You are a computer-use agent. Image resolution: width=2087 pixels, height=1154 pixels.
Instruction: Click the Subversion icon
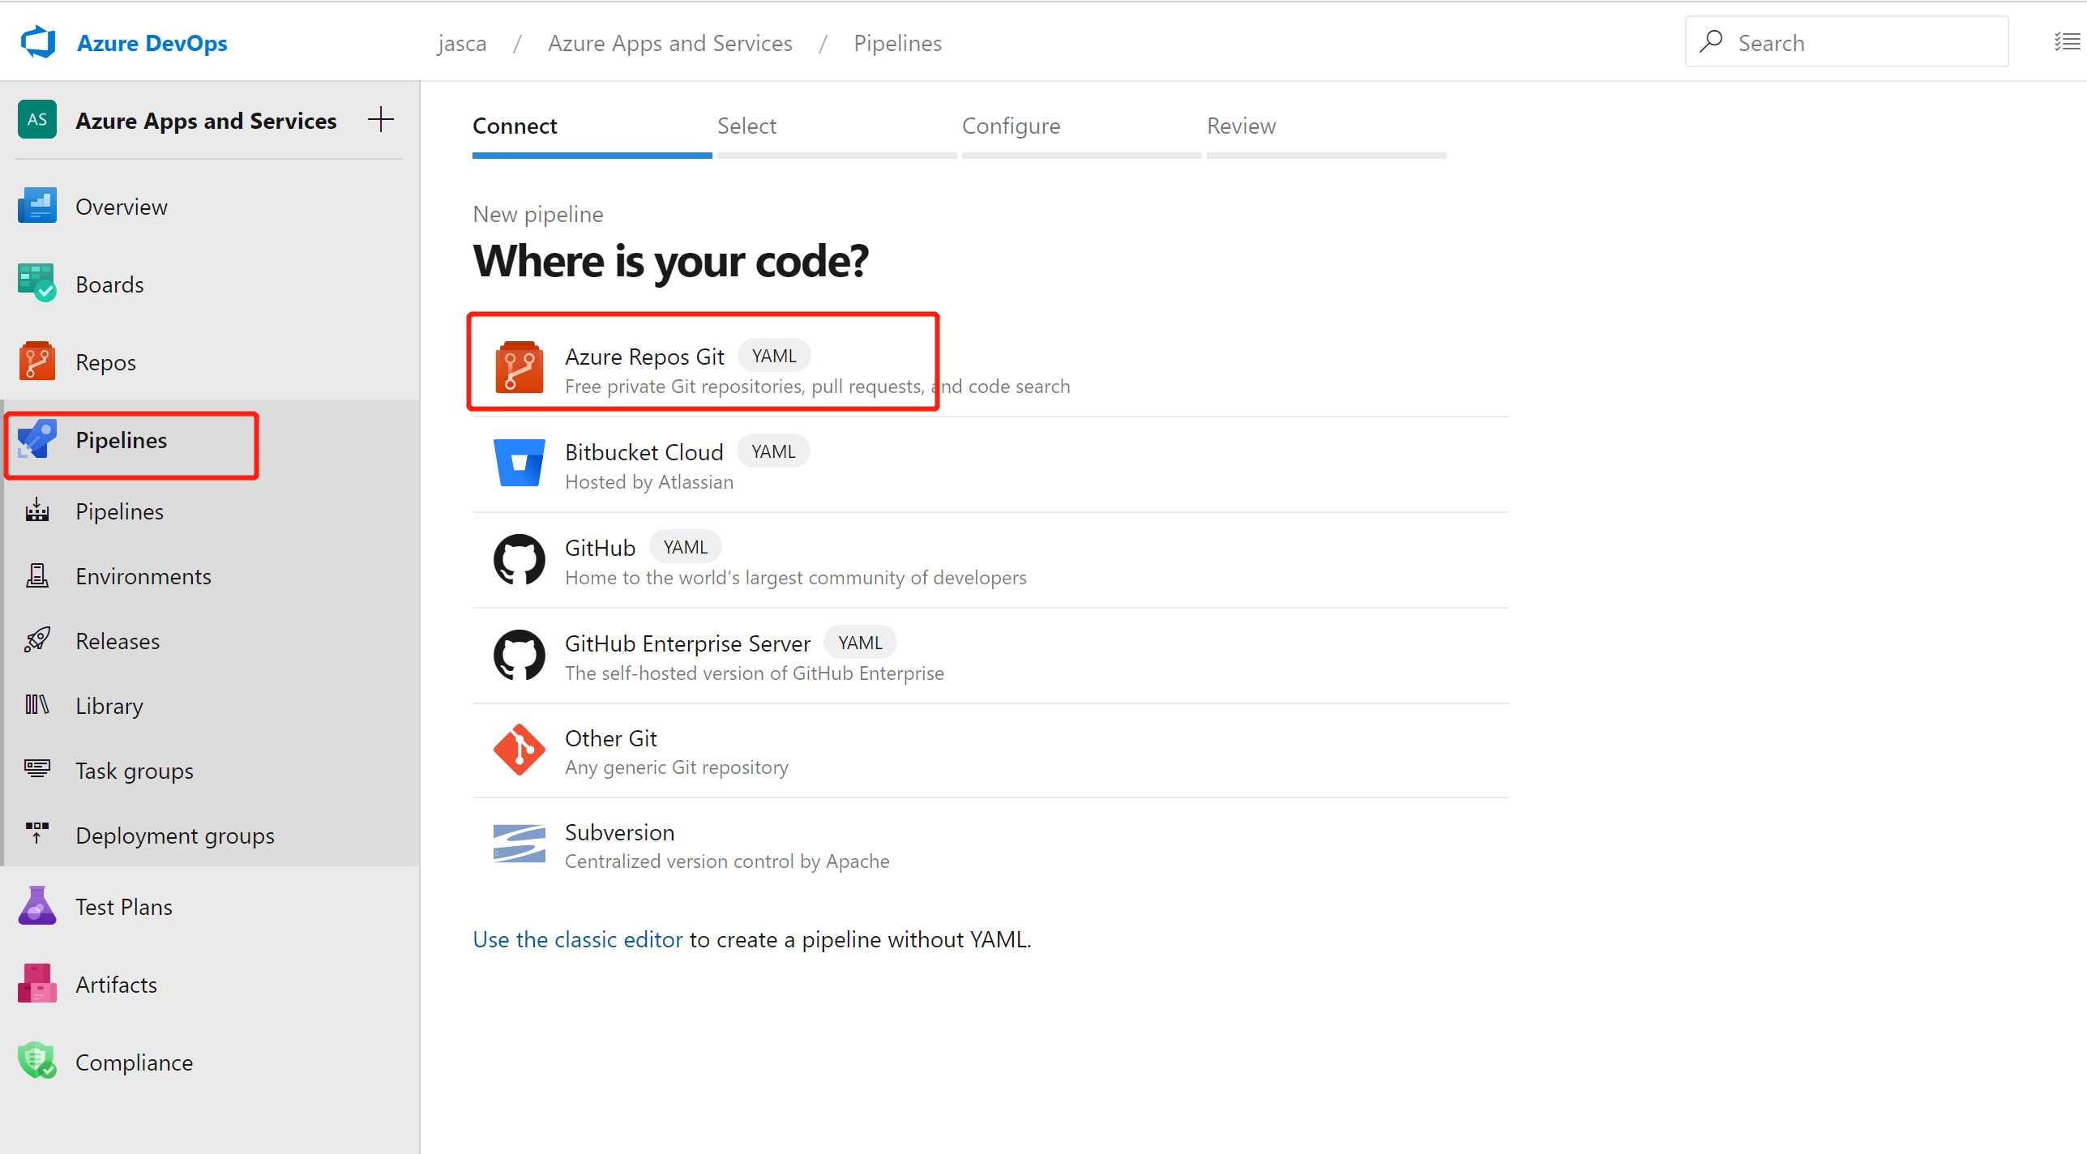[520, 844]
